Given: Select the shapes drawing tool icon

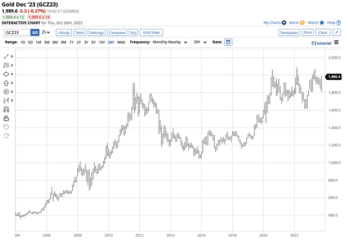Looking at the screenshot, I should (x=6, y=74).
